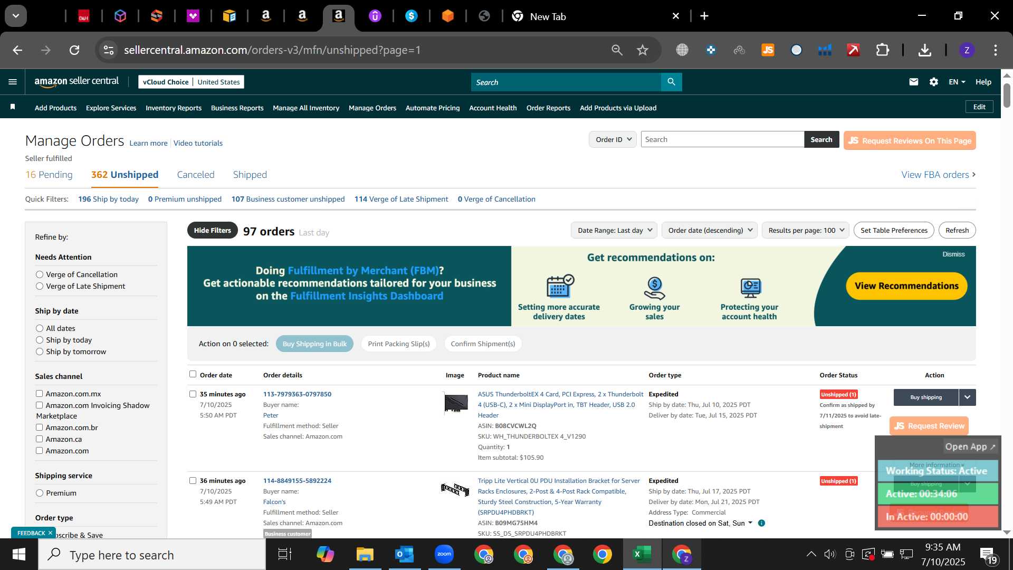Select Ship by tomorrow radio option

(x=40, y=351)
